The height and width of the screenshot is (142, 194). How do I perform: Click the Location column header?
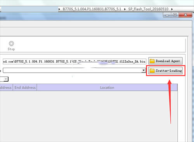point(107,87)
